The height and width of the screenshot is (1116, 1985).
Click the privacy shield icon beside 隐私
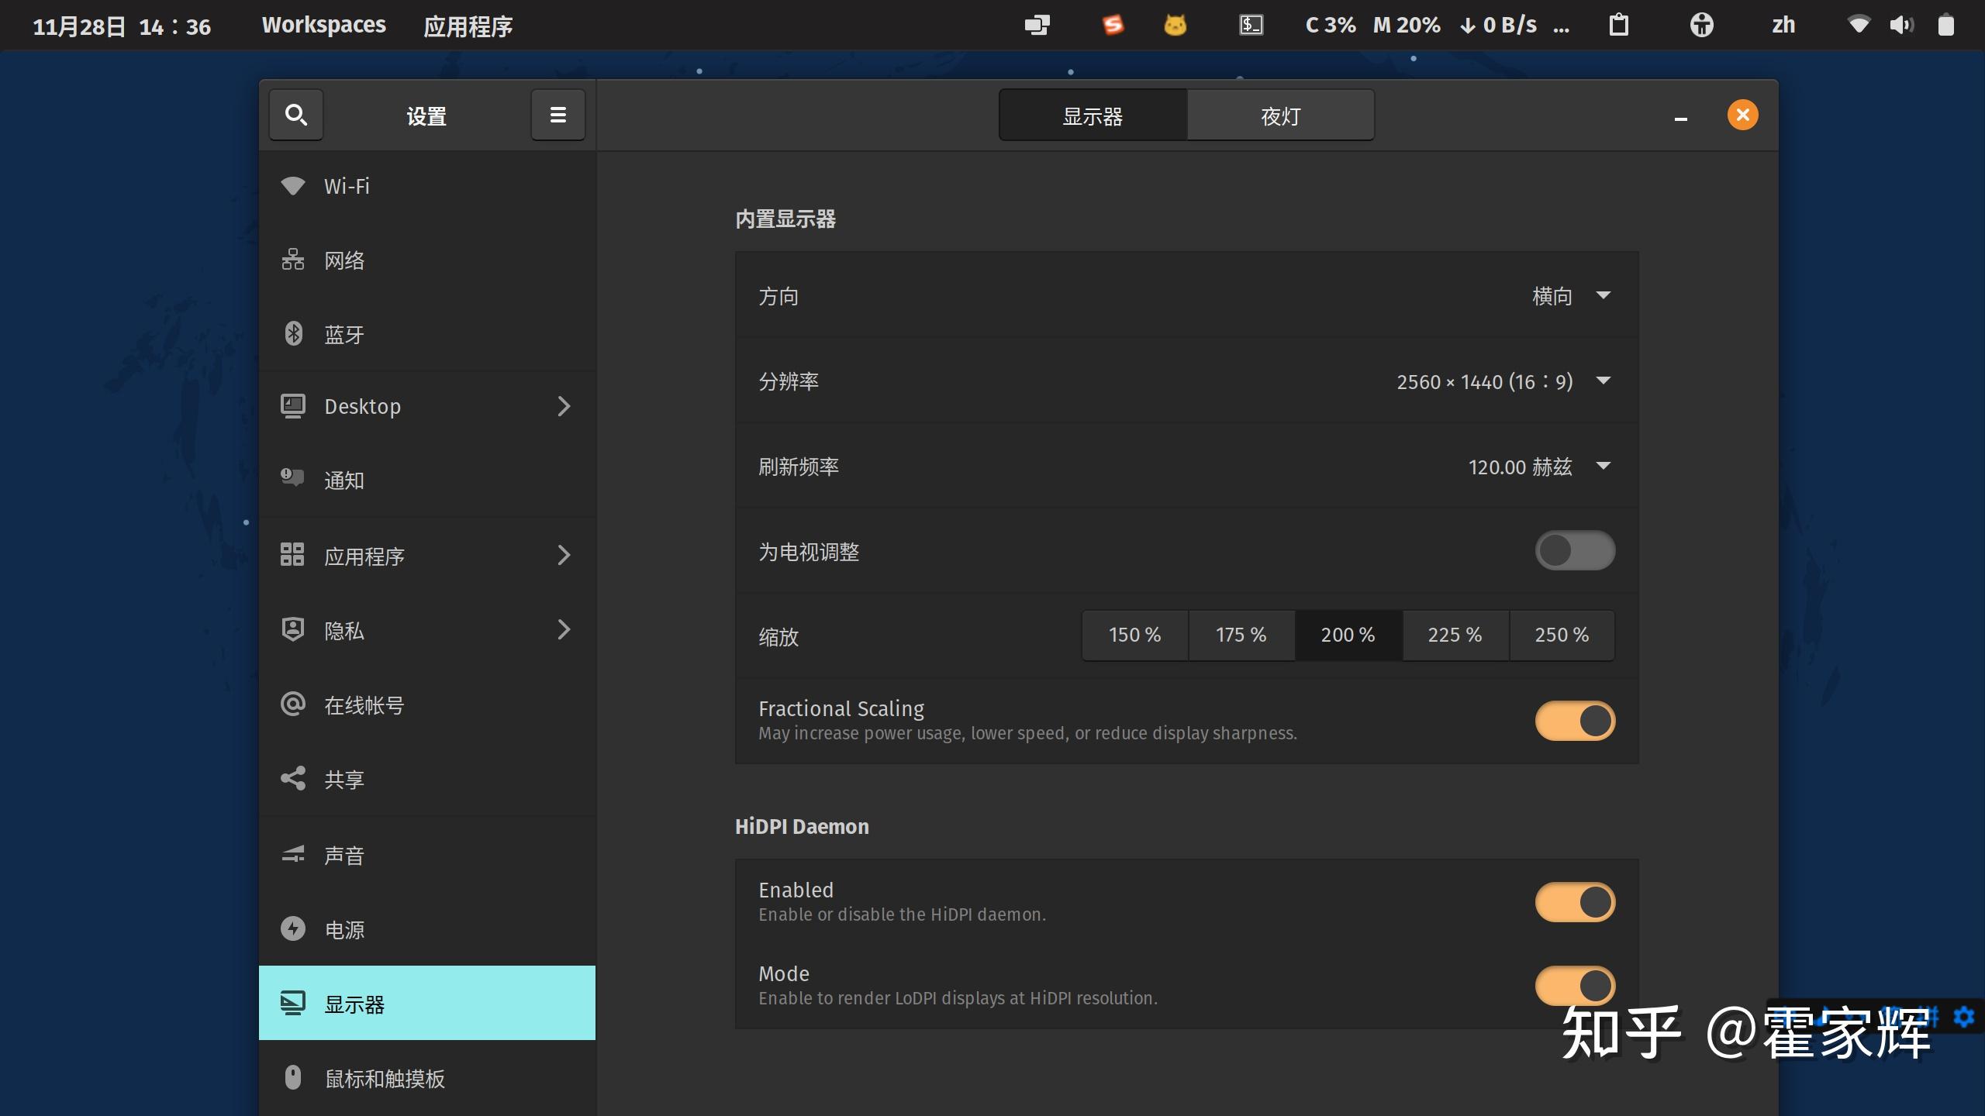point(292,629)
